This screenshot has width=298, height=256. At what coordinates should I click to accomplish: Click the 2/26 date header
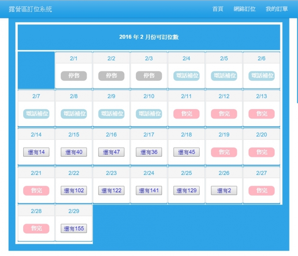click(x=224, y=173)
